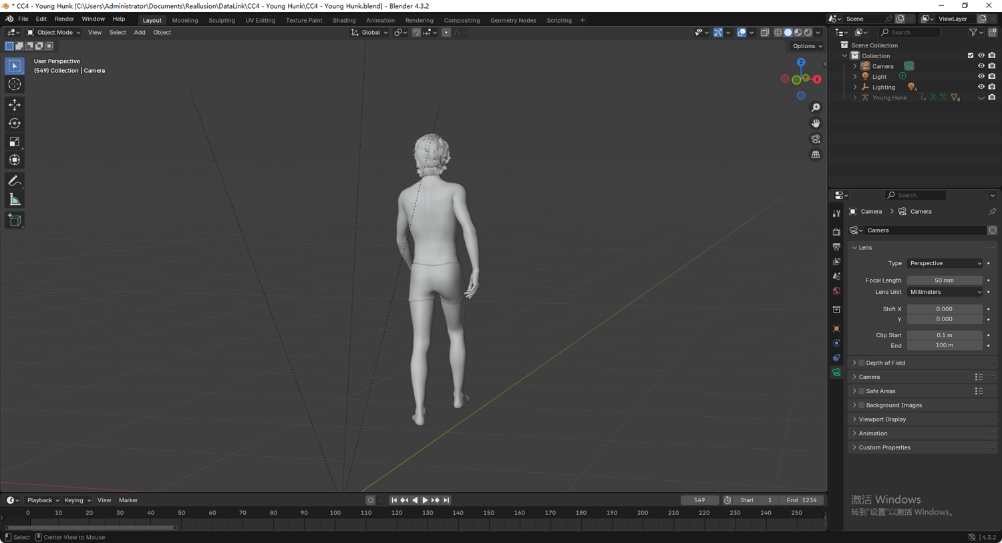Jump to the timeline start frame
Viewport: 1002px width, 543px height.
394,500
